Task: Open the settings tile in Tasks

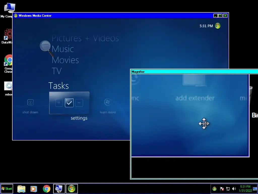Action: pos(69,103)
